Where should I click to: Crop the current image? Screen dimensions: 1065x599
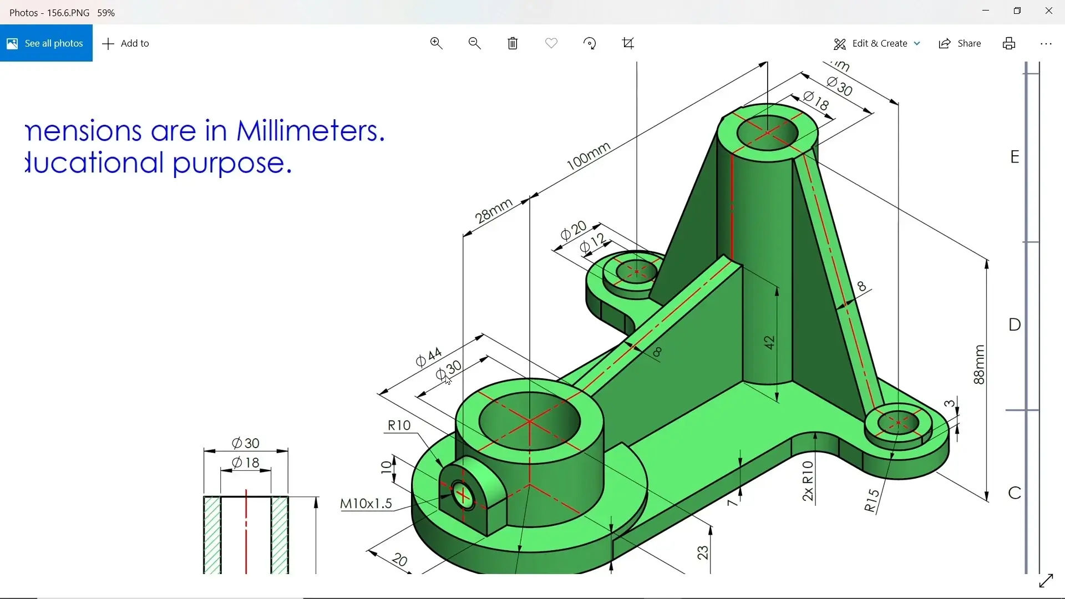pos(627,43)
